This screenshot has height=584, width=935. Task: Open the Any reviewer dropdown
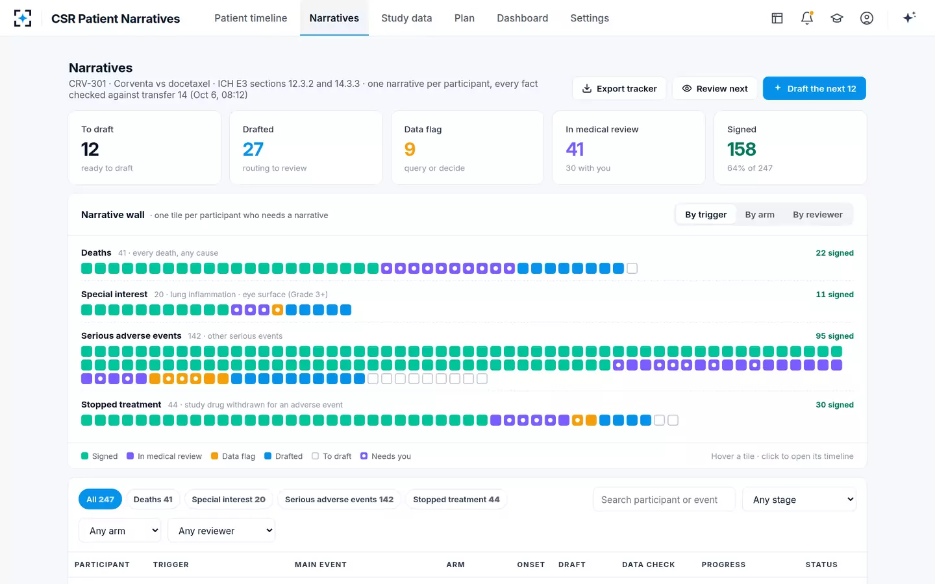pyautogui.click(x=221, y=531)
